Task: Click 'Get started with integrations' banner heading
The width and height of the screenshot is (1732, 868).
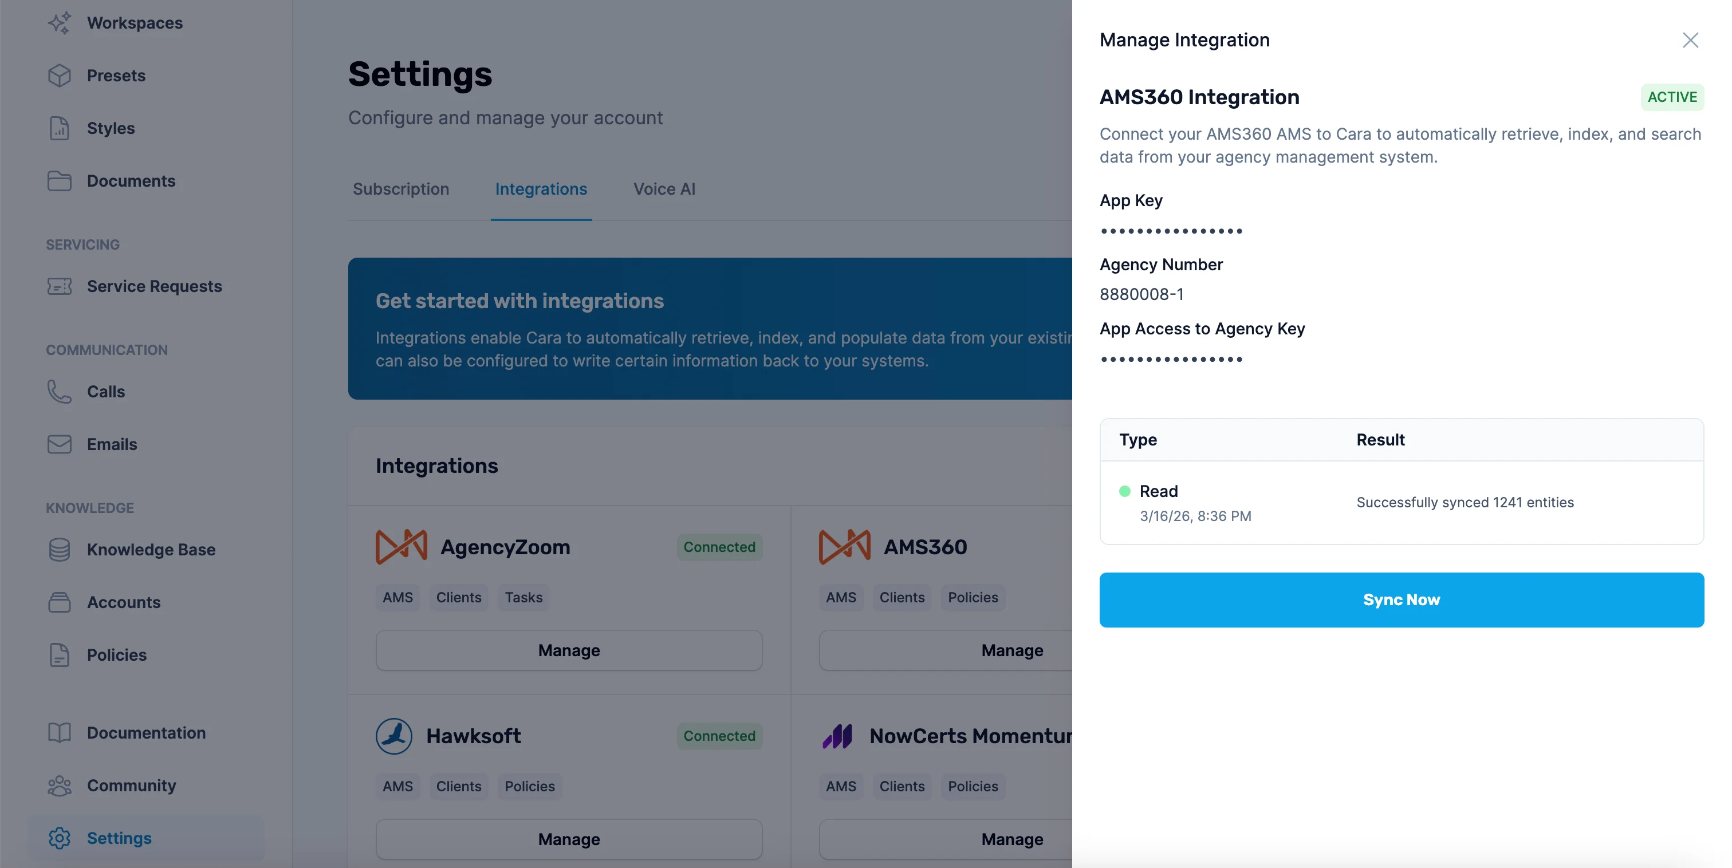Action: pyautogui.click(x=519, y=301)
